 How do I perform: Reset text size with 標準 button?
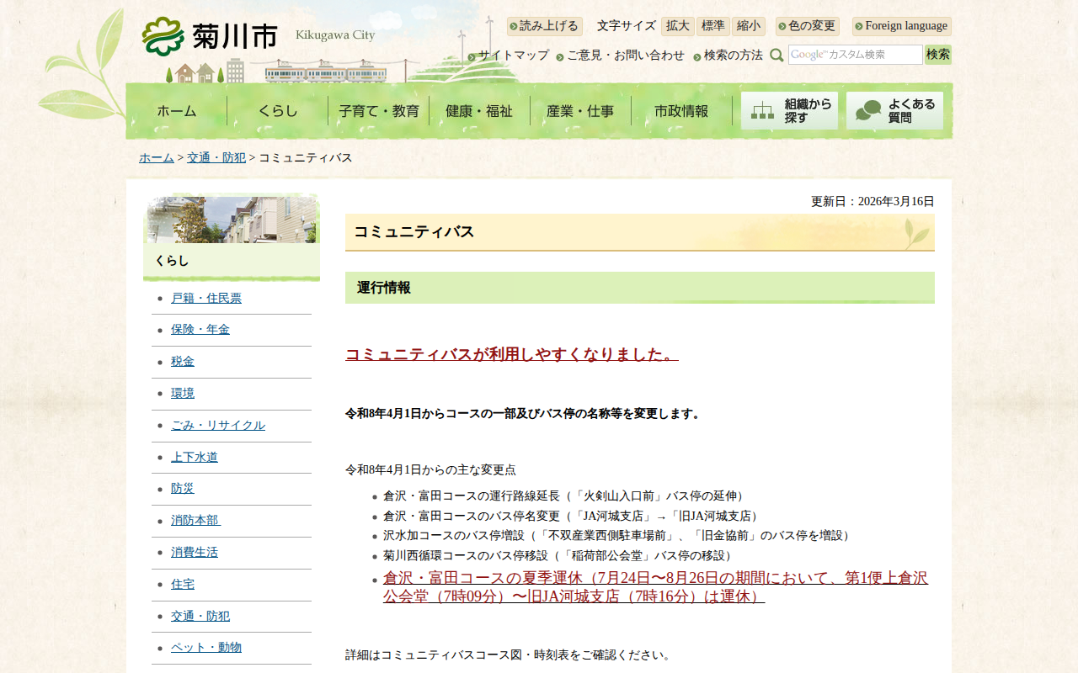click(x=713, y=26)
